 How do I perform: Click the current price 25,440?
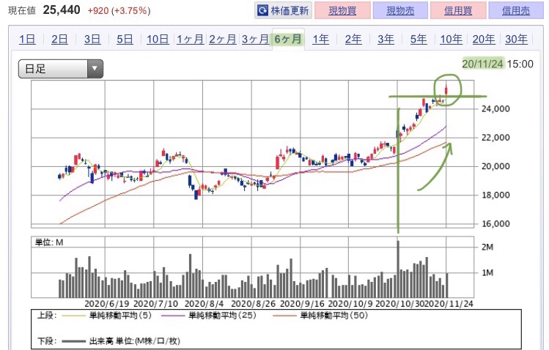pyautogui.click(x=62, y=10)
